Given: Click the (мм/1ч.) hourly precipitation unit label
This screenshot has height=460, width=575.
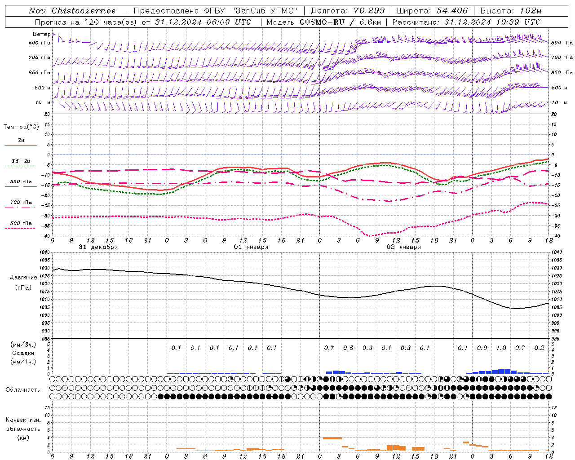Looking at the screenshot, I should [x=23, y=362].
